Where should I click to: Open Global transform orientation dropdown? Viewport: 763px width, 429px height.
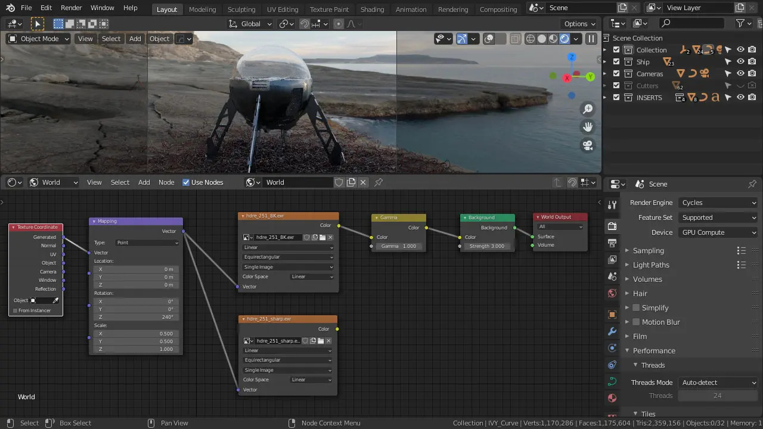tap(250, 24)
